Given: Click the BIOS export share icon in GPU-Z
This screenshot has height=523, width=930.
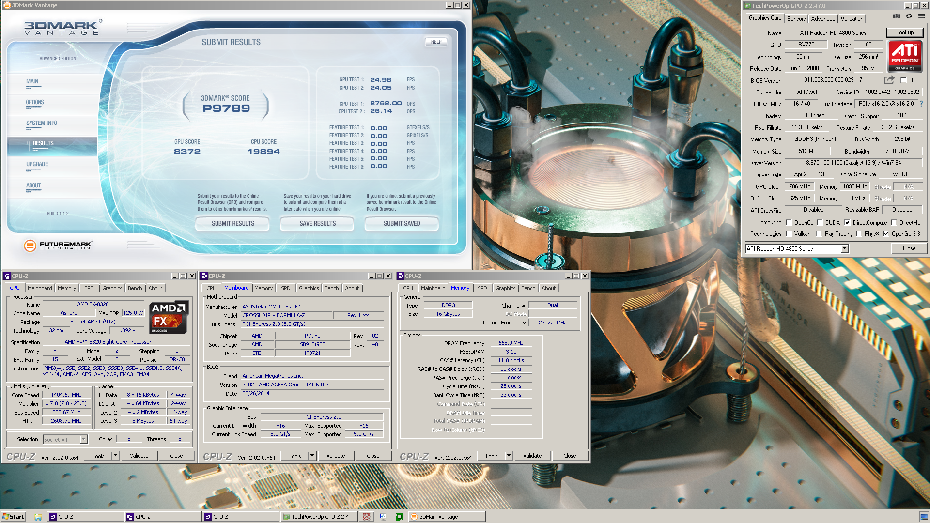Looking at the screenshot, I should [x=889, y=80].
